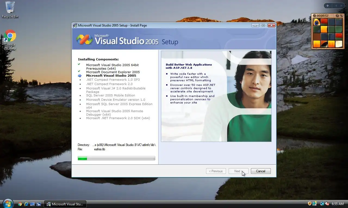Click 'Build Better Web Applications' heading
Image resolution: width=348 pixels, height=208 pixels.
189,66
